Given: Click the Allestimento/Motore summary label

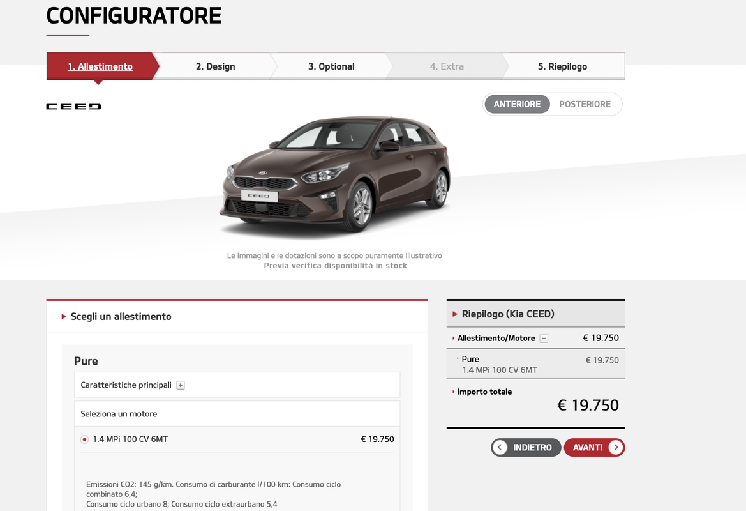Looking at the screenshot, I should point(496,338).
